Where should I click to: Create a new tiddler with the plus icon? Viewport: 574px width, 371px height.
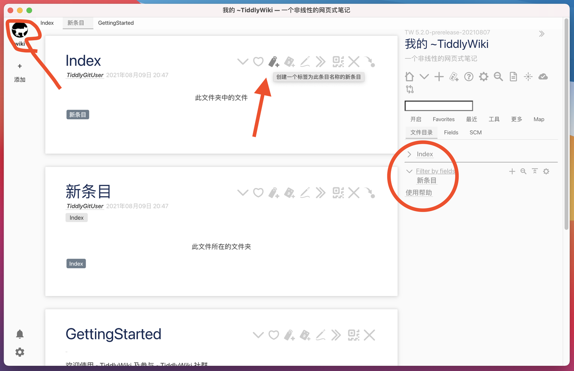click(x=439, y=77)
